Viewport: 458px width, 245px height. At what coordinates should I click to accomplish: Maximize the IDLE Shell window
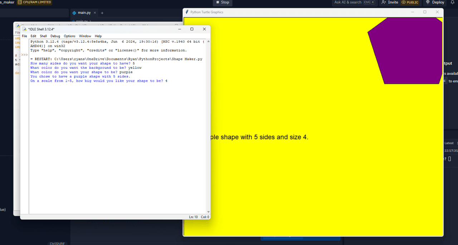tap(192, 29)
